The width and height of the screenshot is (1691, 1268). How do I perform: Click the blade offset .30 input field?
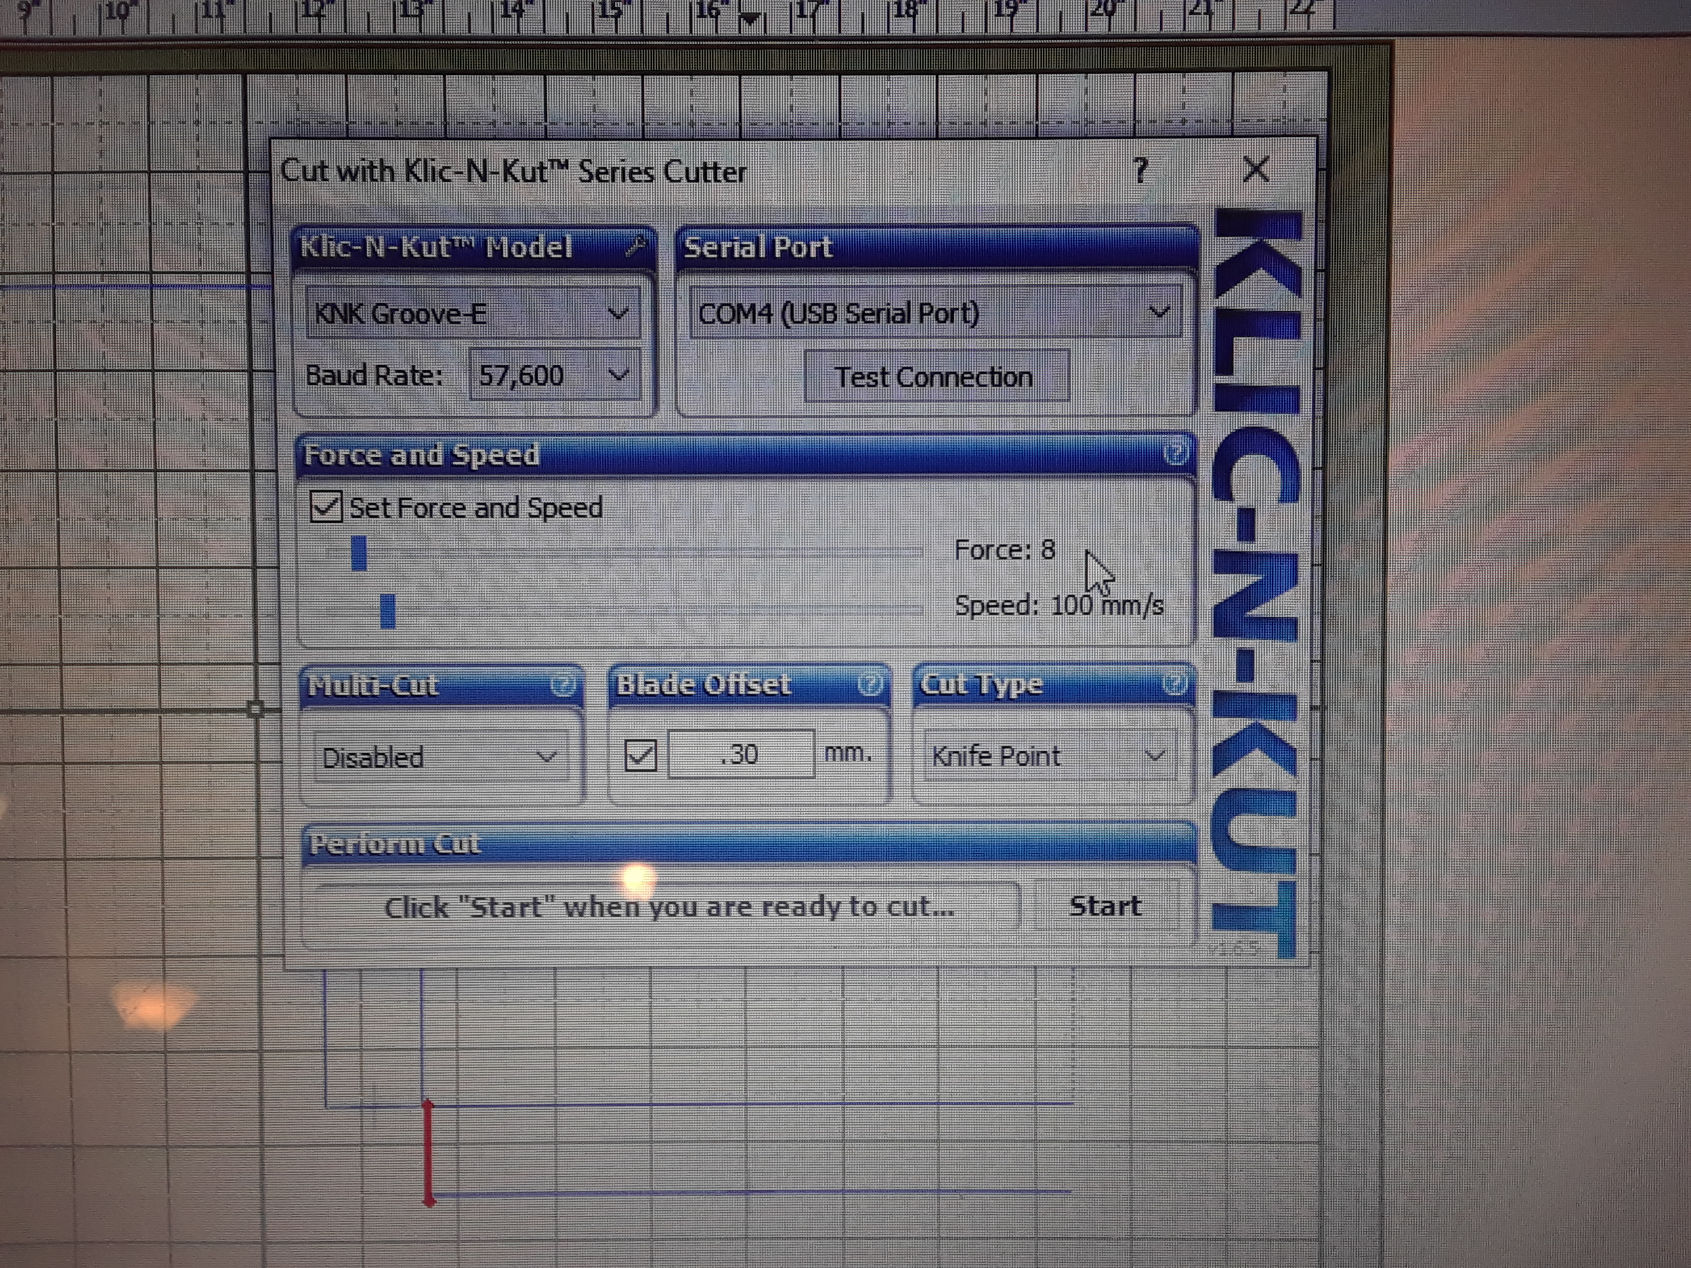coord(740,754)
